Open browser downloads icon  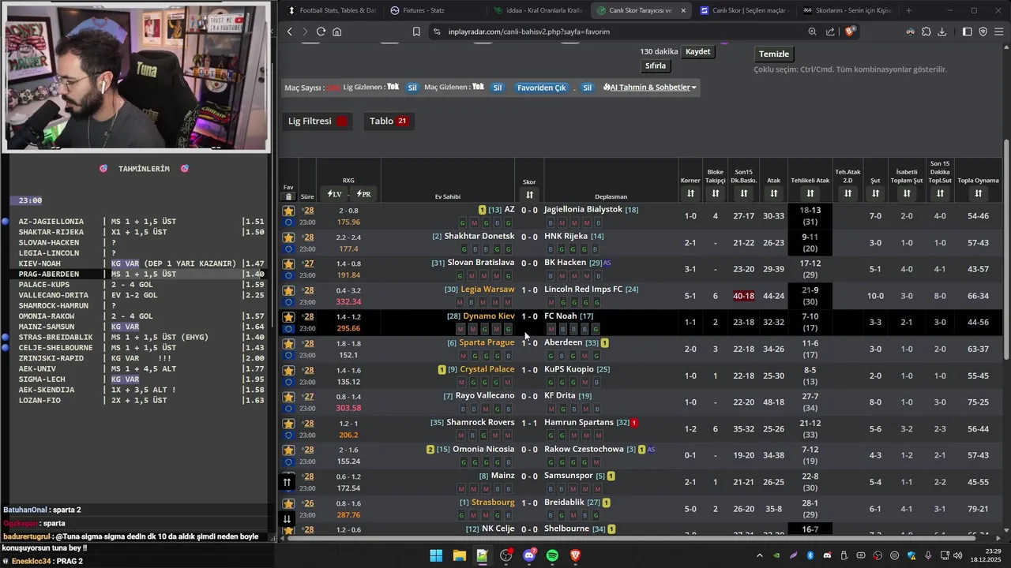tap(941, 32)
